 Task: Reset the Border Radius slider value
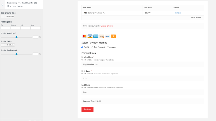40,54
